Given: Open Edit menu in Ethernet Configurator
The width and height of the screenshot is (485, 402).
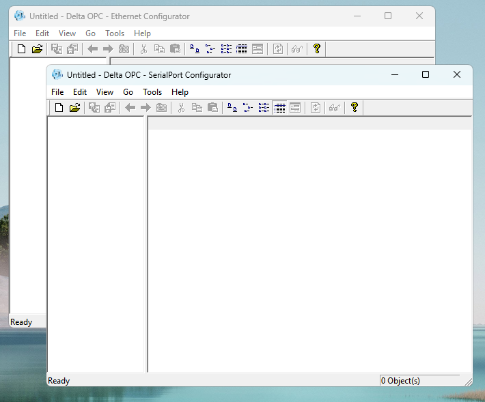Looking at the screenshot, I should pyautogui.click(x=42, y=33).
